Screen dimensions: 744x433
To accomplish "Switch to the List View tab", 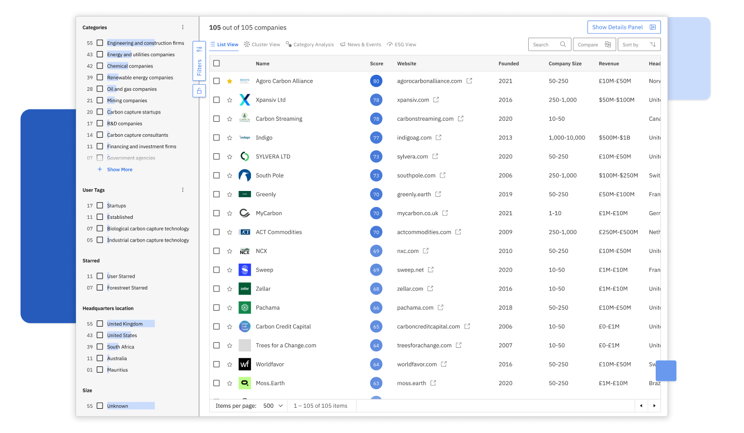I will click(224, 44).
